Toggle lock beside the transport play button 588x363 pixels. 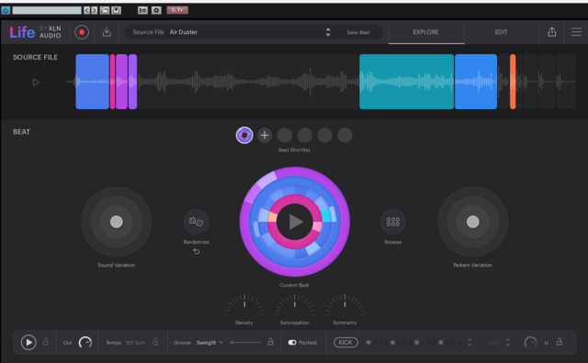[46, 342]
